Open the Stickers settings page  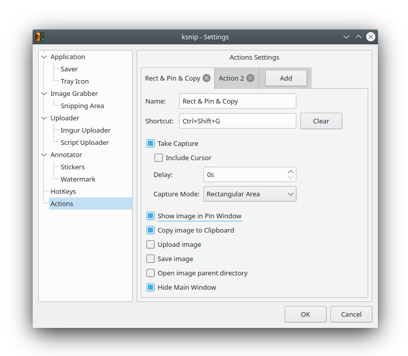[72, 167]
